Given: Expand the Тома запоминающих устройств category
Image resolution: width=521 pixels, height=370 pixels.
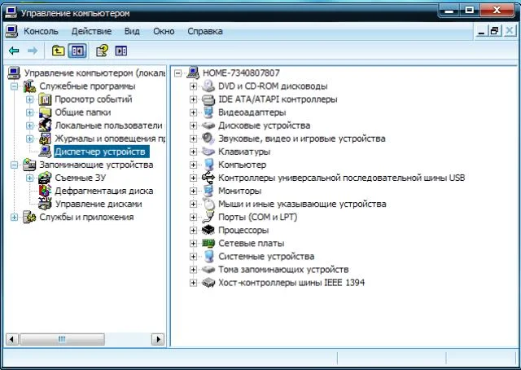Looking at the screenshot, I should [193, 270].
